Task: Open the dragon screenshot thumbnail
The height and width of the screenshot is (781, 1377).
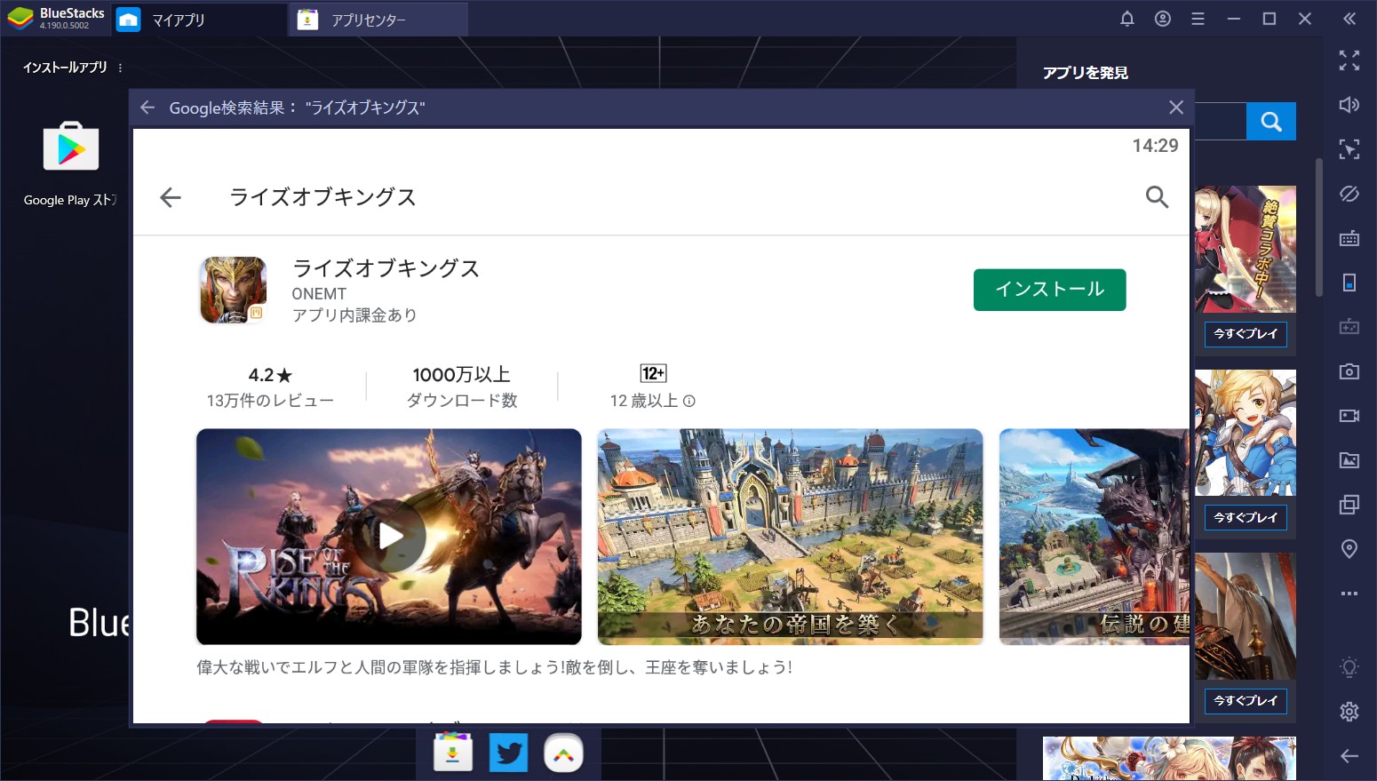Action: (x=1094, y=537)
